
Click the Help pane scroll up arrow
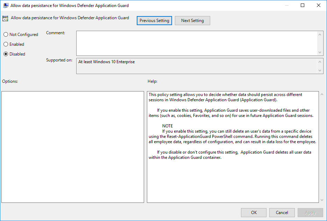(x=322, y=95)
